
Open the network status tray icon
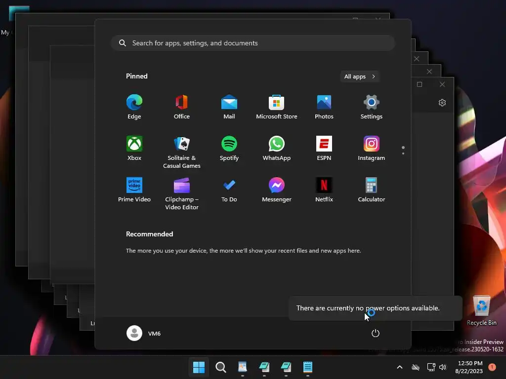431,367
